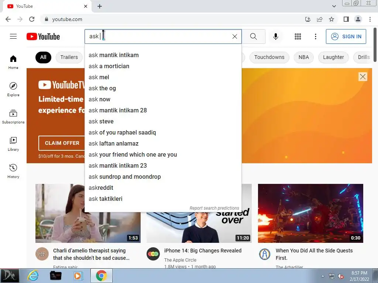Go back with the browser back arrow
This screenshot has height=283, width=378.
(x=8, y=19)
